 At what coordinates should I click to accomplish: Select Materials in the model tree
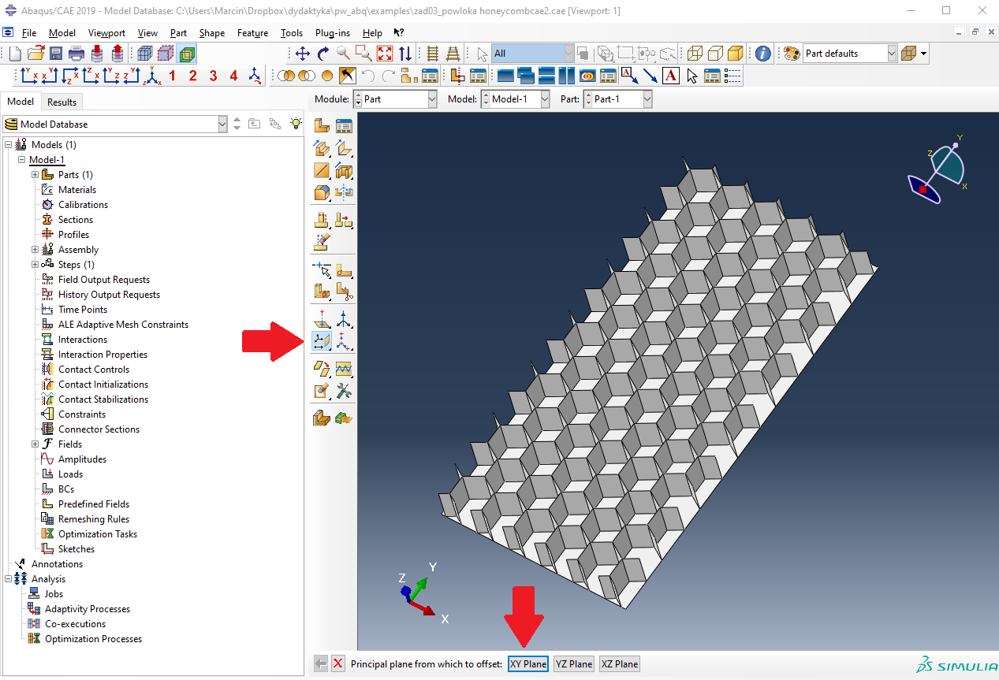click(x=77, y=190)
